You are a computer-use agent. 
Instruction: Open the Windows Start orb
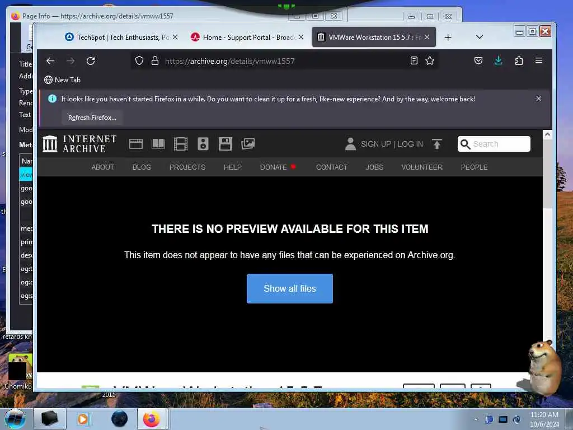coord(15,419)
